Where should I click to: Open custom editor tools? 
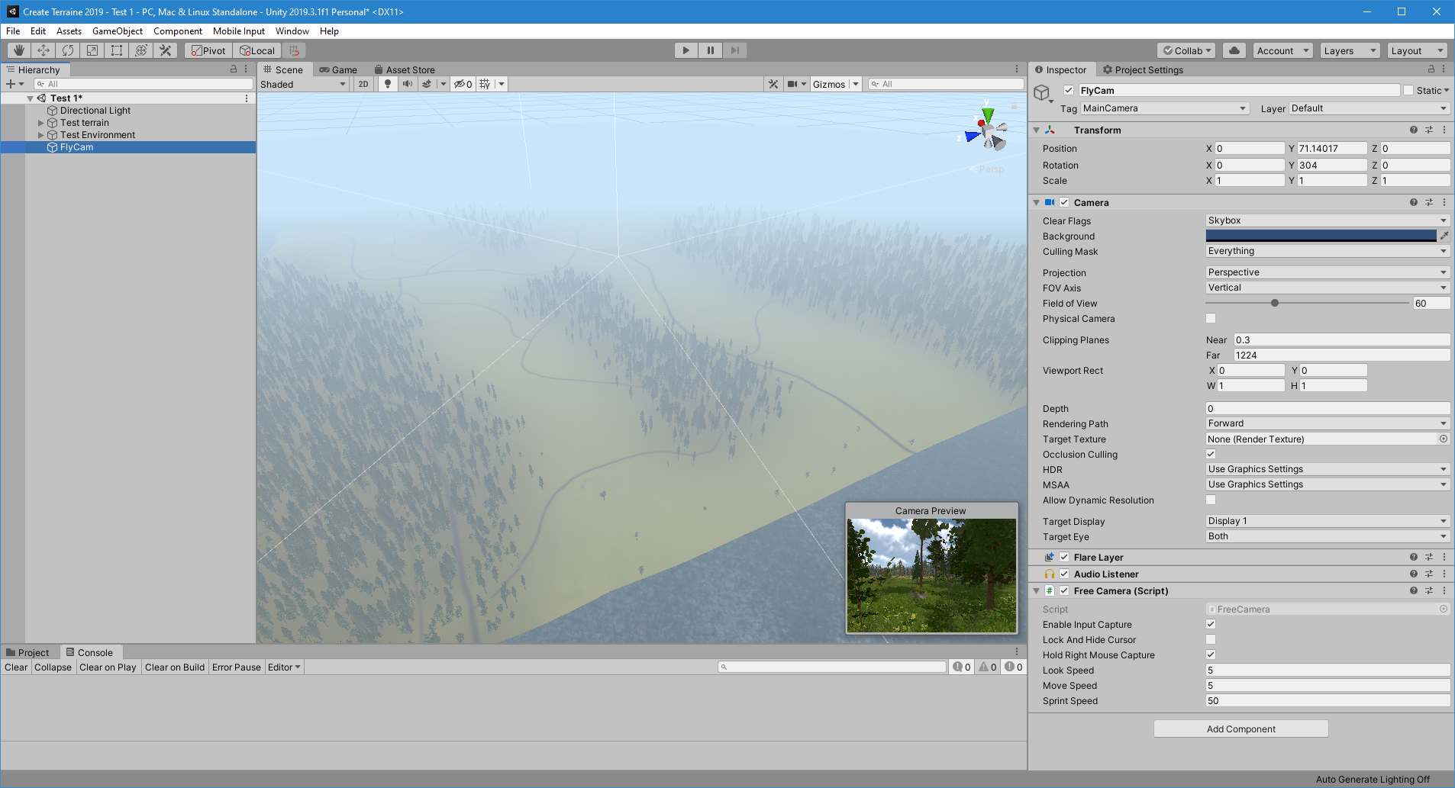click(x=166, y=50)
